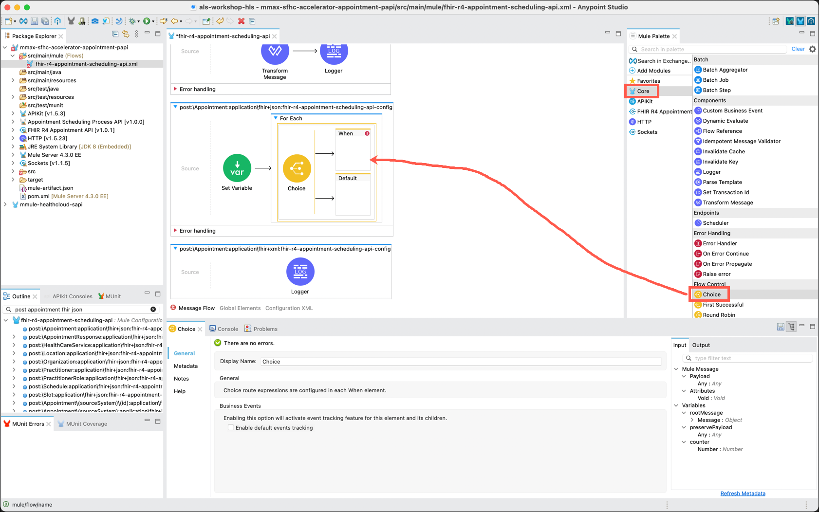The height and width of the screenshot is (512, 819).
Task: Click Collapse All in Package Explorer
Action: (115, 34)
